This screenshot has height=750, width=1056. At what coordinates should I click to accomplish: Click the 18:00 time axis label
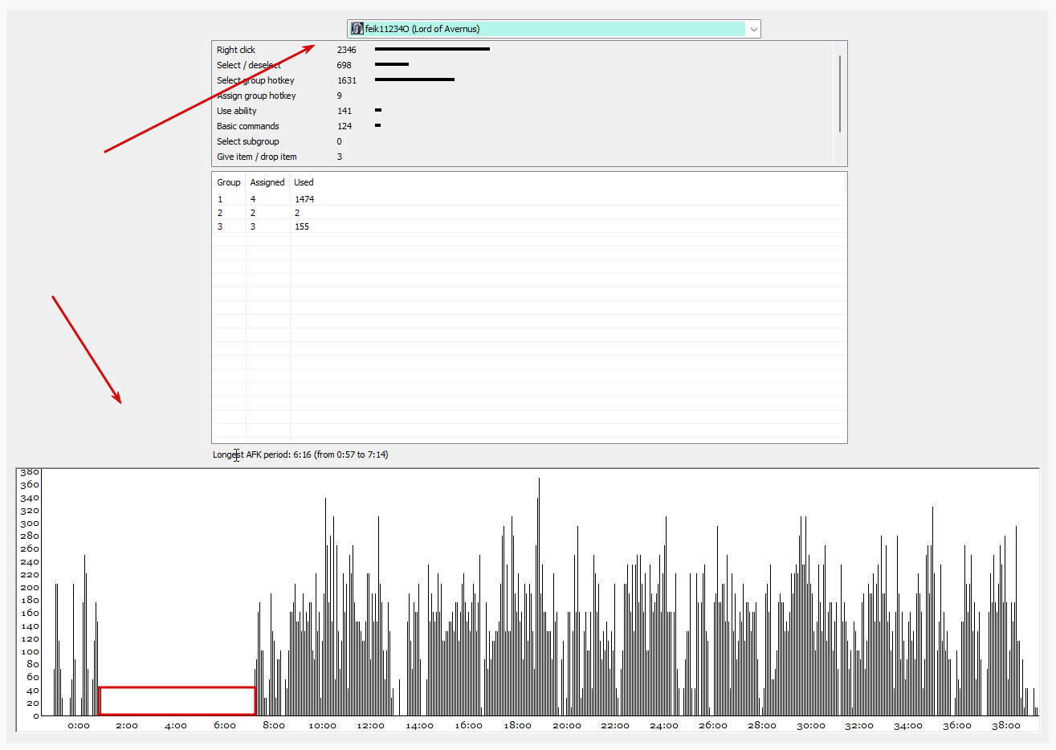pos(517,726)
